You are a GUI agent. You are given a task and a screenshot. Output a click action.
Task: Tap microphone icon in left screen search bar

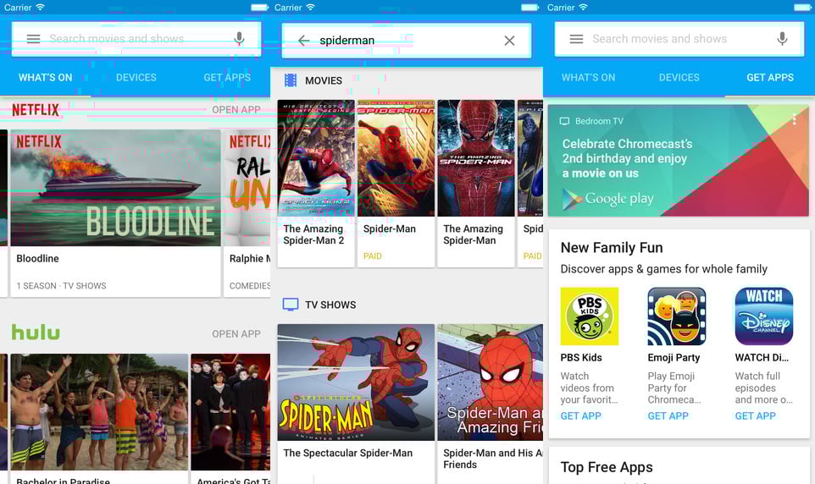239,39
